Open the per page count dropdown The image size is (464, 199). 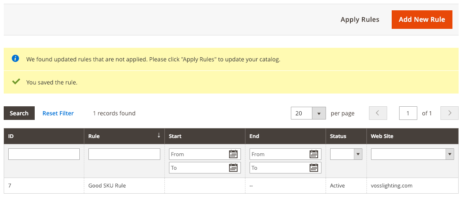point(308,113)
